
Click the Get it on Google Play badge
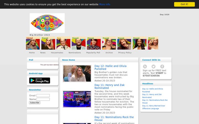pyautogui.click(x=40, y=80)
